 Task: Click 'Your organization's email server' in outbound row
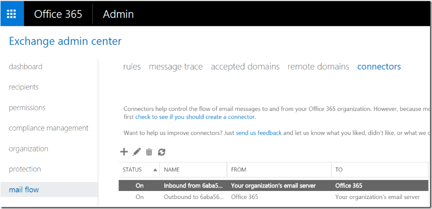point(378,197)
